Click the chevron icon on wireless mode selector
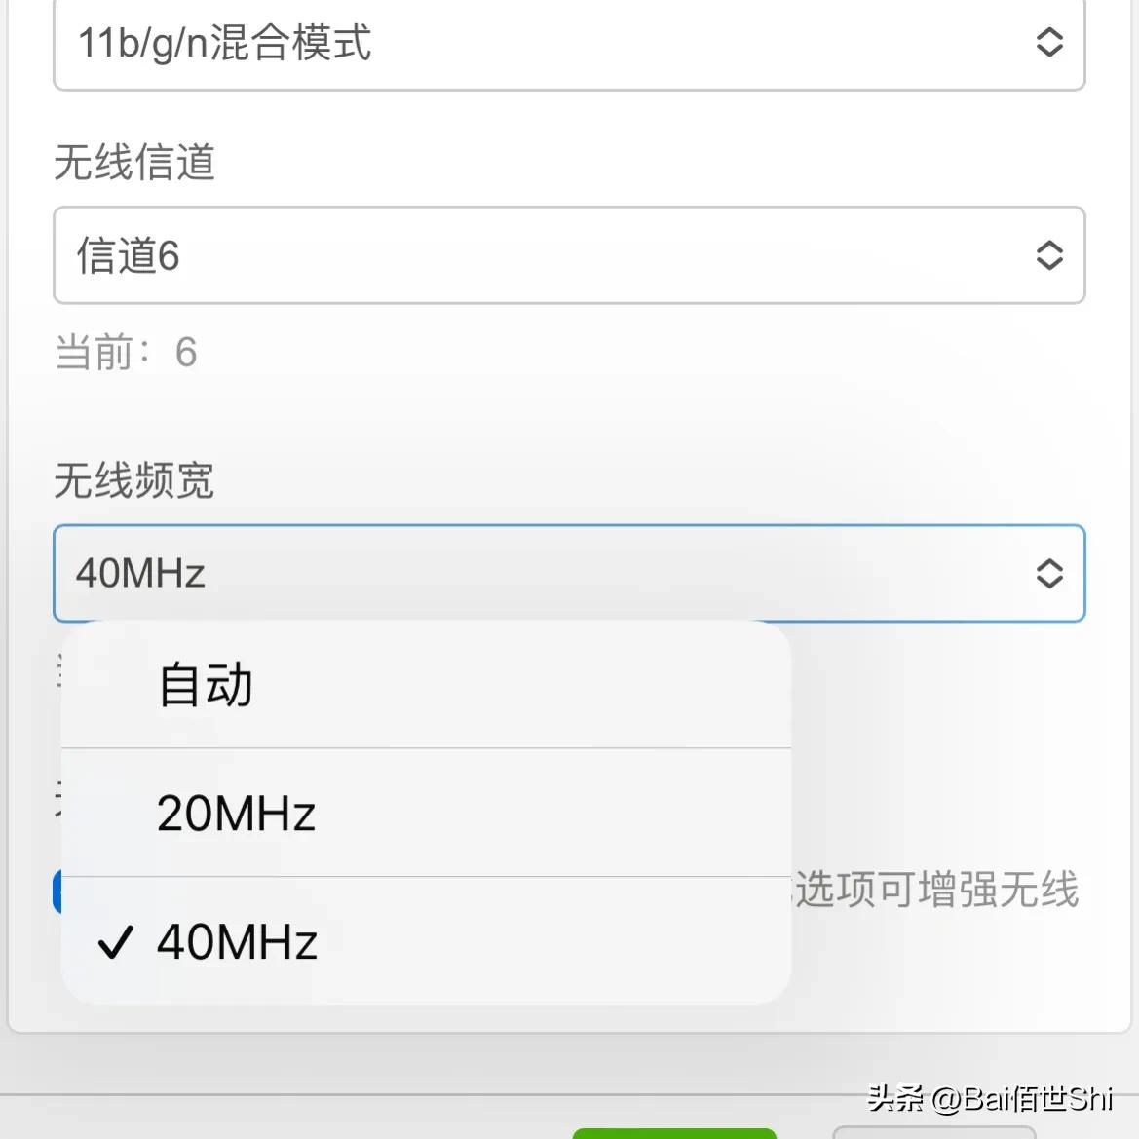Viewport: 1139px width, 1139px height. pos(1049,44)
